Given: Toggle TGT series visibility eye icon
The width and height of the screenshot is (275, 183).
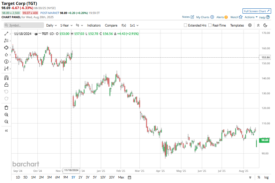Looking at the screenshot, I should 36,34.
